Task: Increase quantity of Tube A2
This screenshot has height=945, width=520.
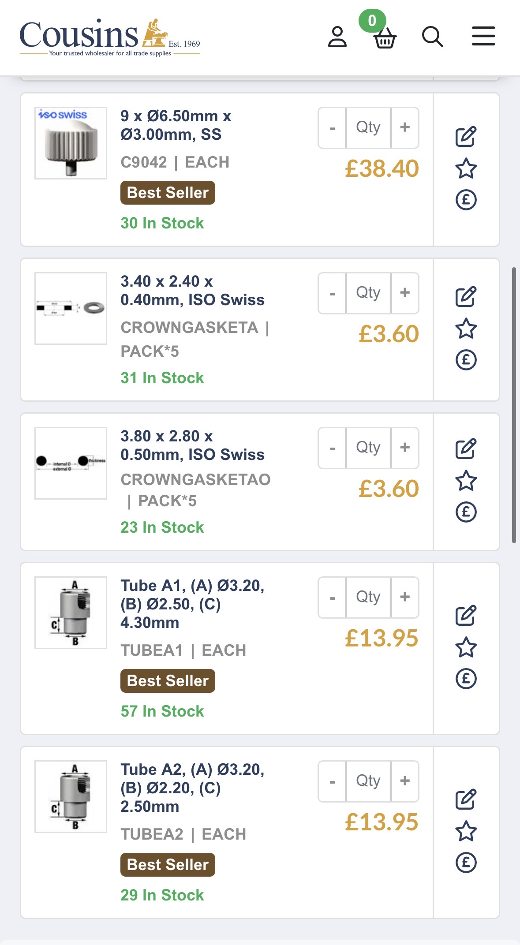Action: pos(405,781)
